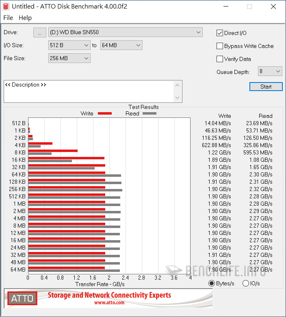Click the 1.22 GB/s write value
The width and height of the screenshot is (286, 317).
tap(219, 152)
